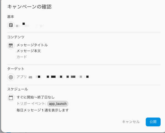Viewport: 165px width, 133px height.
Task: Click the すぐに開始〜終了日なし schedule text
Action: tap(35, 97)
